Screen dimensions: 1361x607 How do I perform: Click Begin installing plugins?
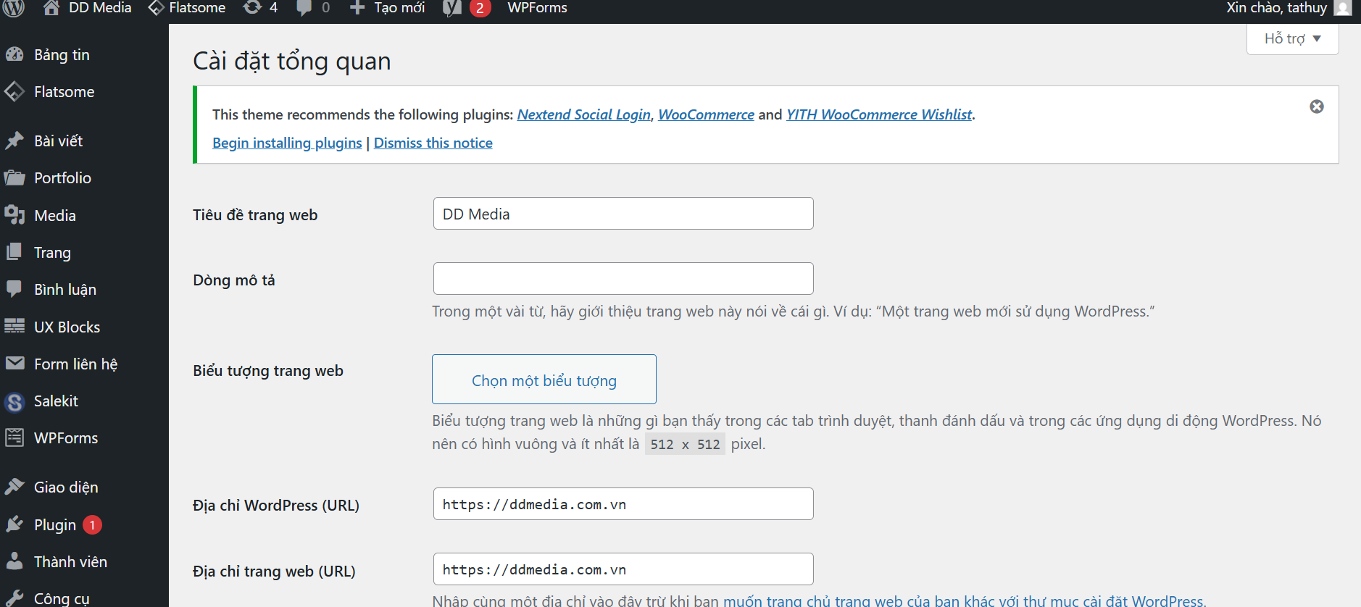287,143
